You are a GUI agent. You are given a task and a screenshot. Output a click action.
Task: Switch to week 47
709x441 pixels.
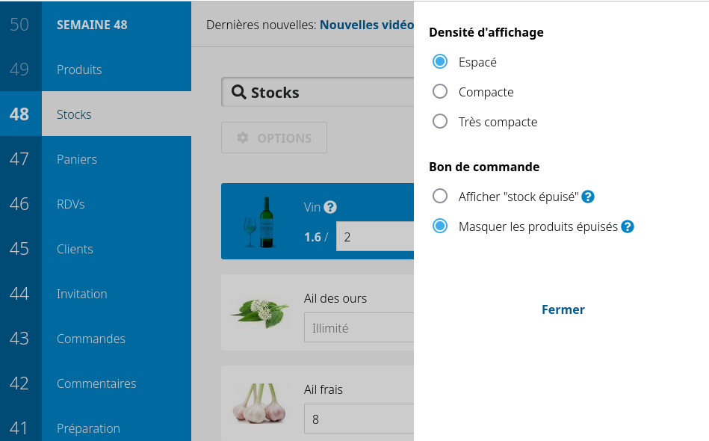point(20,159)
